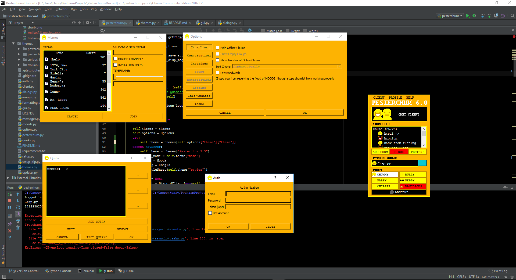
Task: Toggle Match Case in find bar
Action: coord(263,31)
